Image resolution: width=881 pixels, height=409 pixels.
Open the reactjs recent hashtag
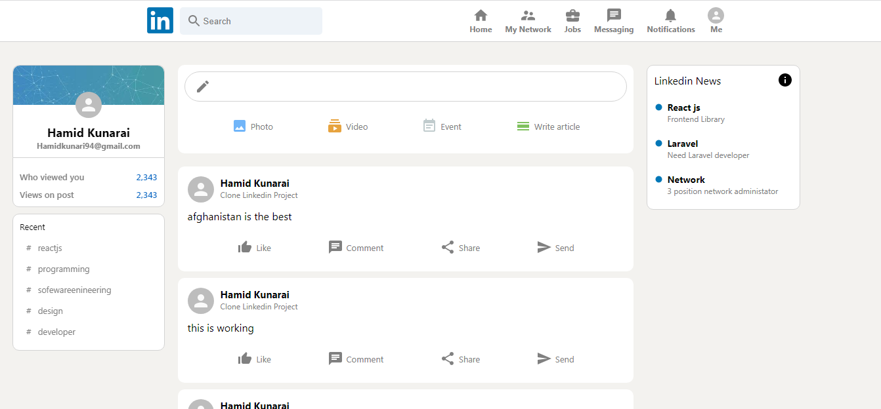(50, 248)
